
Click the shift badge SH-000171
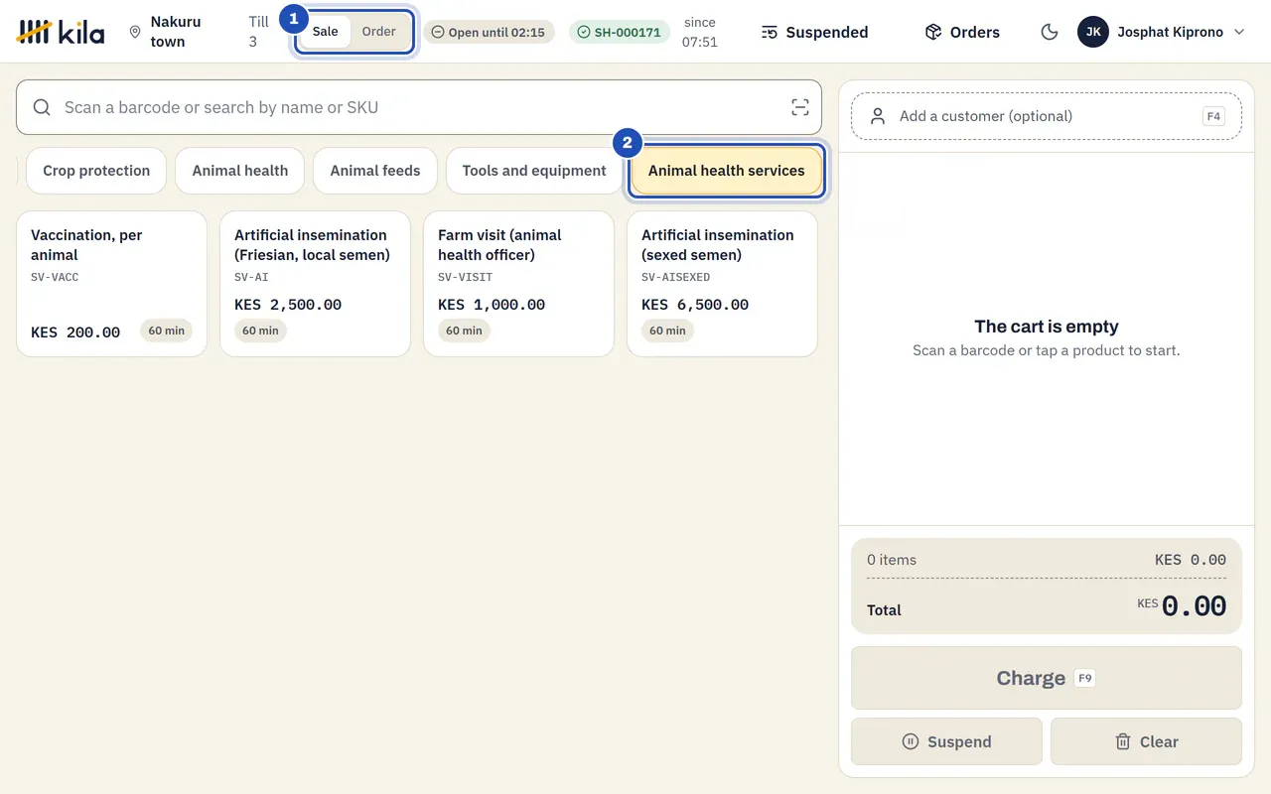pos(620,32)
